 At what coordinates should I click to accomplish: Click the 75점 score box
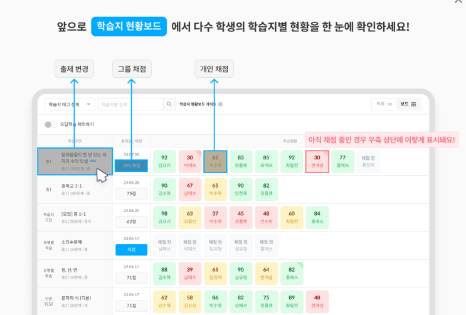[x=131, y=194]
